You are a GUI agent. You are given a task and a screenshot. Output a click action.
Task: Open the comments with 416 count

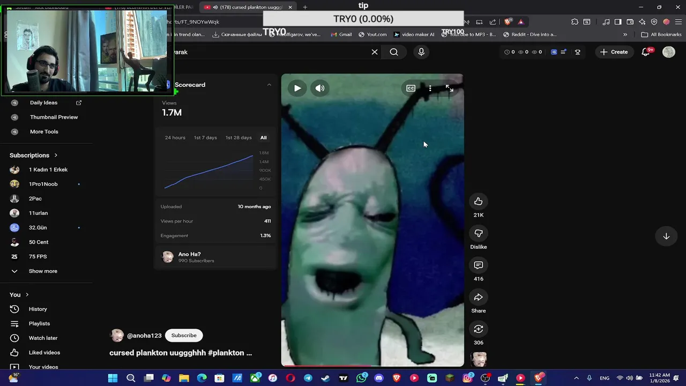click(x=479, y=265)
